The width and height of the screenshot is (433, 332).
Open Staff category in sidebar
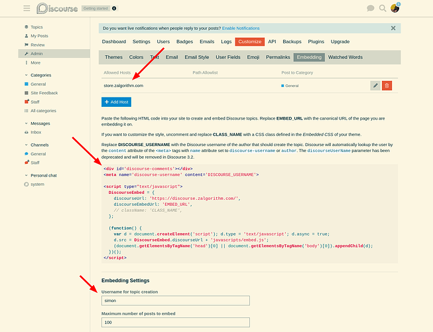coord(34,102)
